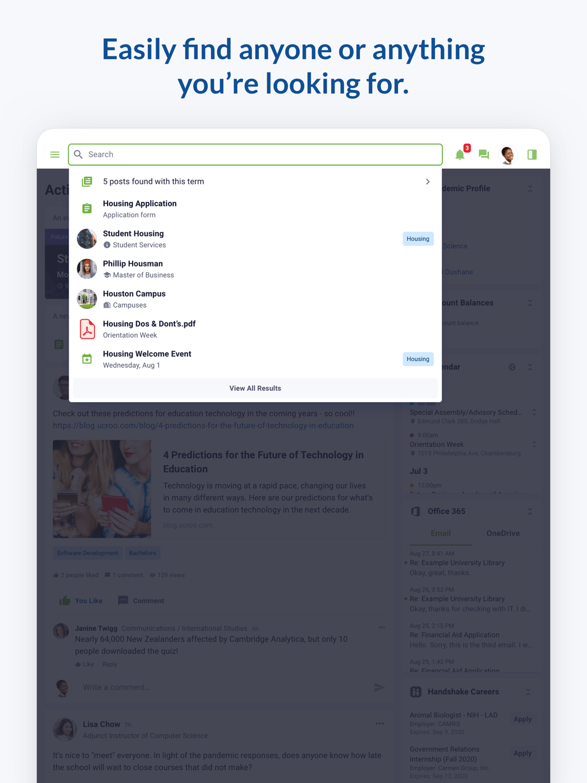Switch to the OneDrive tab
The image size is (587, 783).
click(503, 534)
